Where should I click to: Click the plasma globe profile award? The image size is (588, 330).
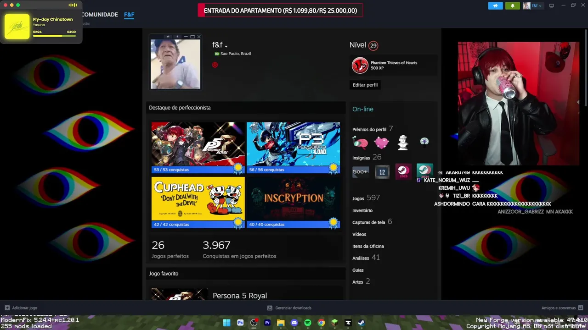[x=424, y=142]
